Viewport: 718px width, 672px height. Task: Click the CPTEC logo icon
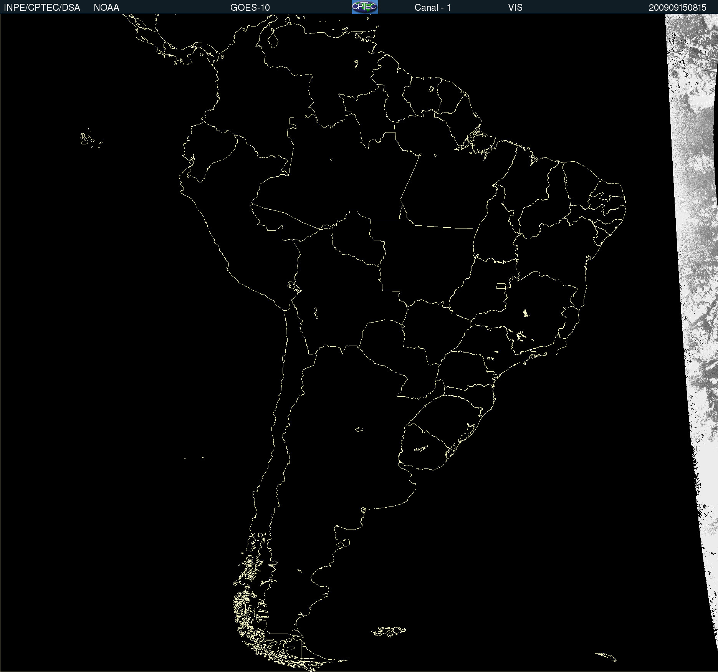coord(365,7)
